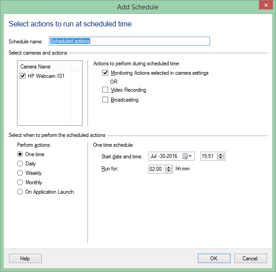The height and width of the screenshot is (272, 276).
Task: Enable the Broadcasting checkbox
Action: point(105,100)
